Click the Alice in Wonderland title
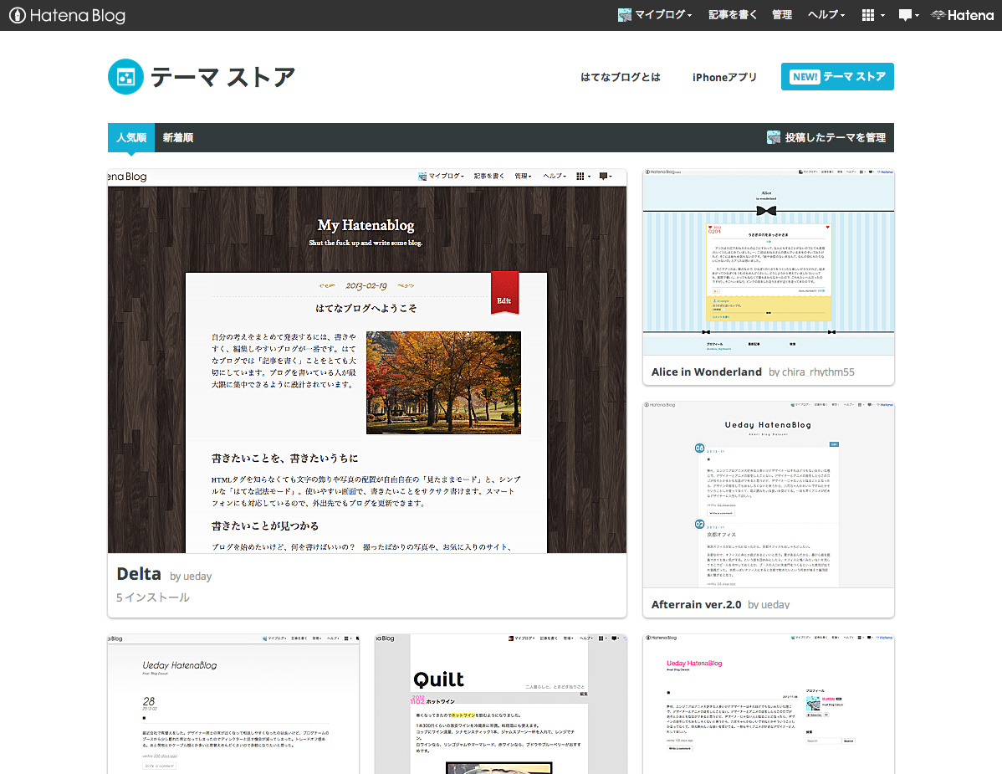The width and height of the screenshot is (1002, 774). tap(706, 372)
